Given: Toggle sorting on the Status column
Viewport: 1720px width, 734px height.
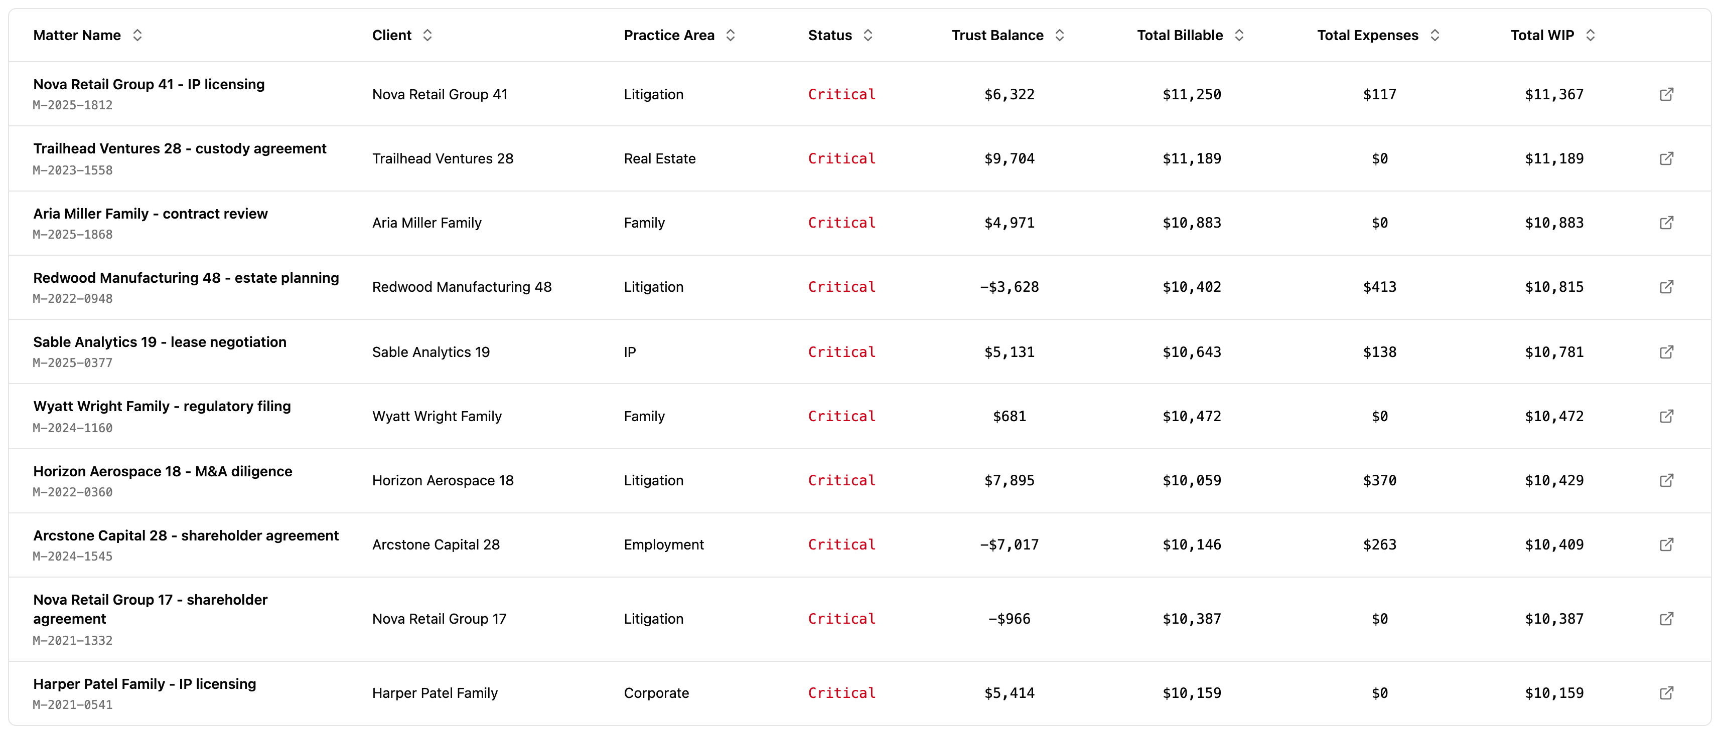Looking at the screenshot, I should pos(868,35).
